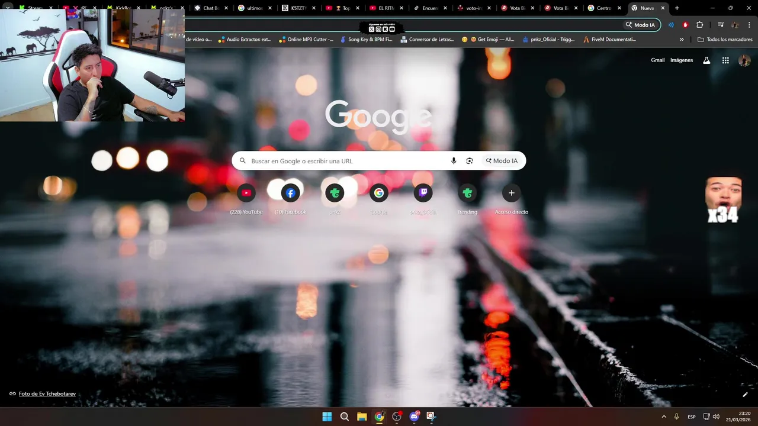The height and width of the screenshot is (426, 758).
Task: Open File Explorer from taskbar
Action: (x=362, y=417)
